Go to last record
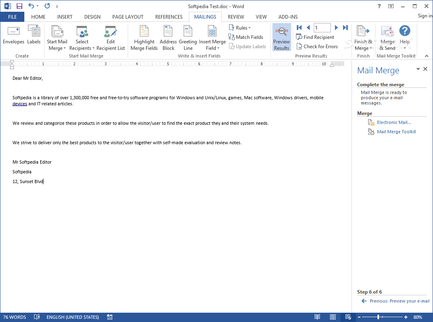Screen dimensions: 433x322 point(345,28)
